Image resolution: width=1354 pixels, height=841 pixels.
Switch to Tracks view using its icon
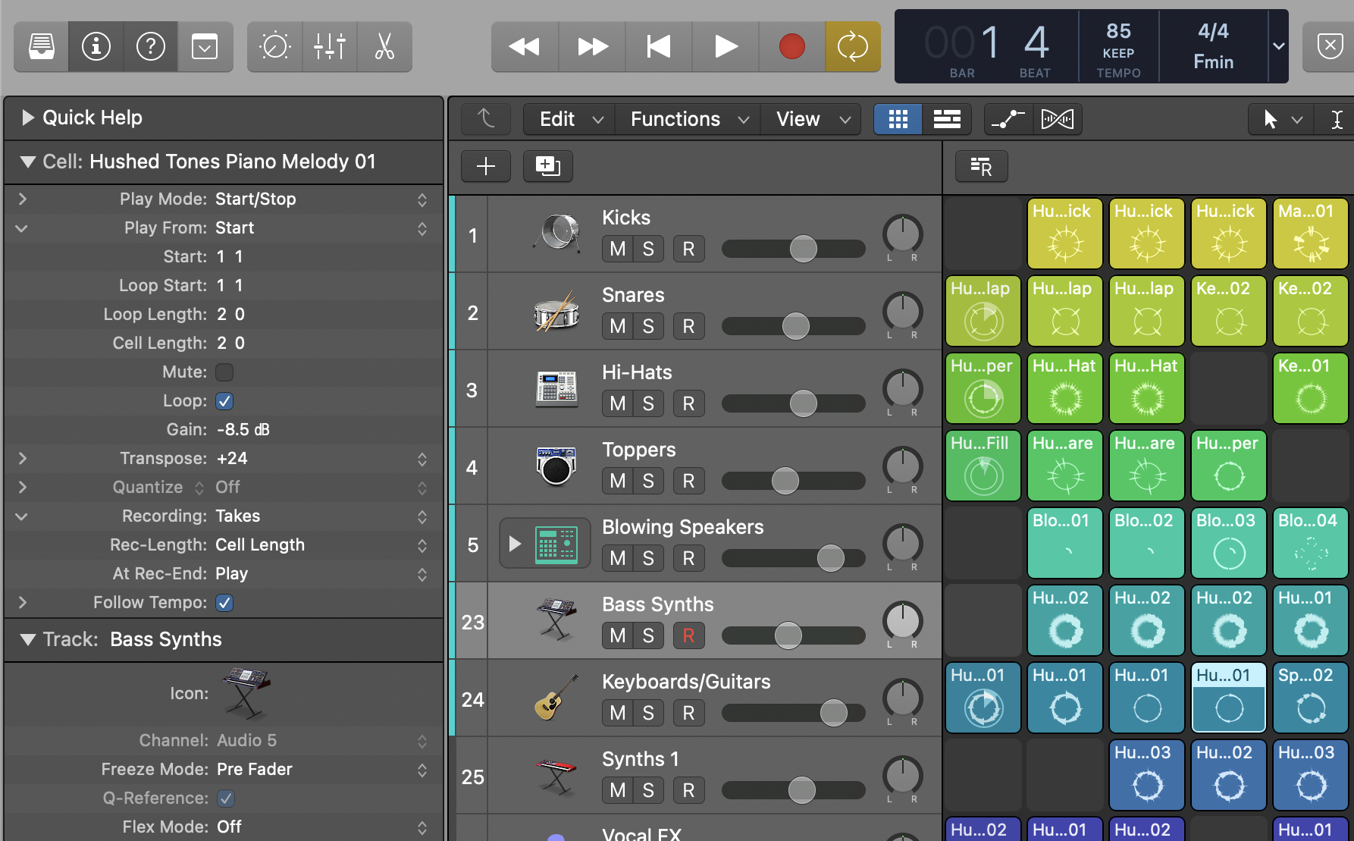tap(947, 119)
